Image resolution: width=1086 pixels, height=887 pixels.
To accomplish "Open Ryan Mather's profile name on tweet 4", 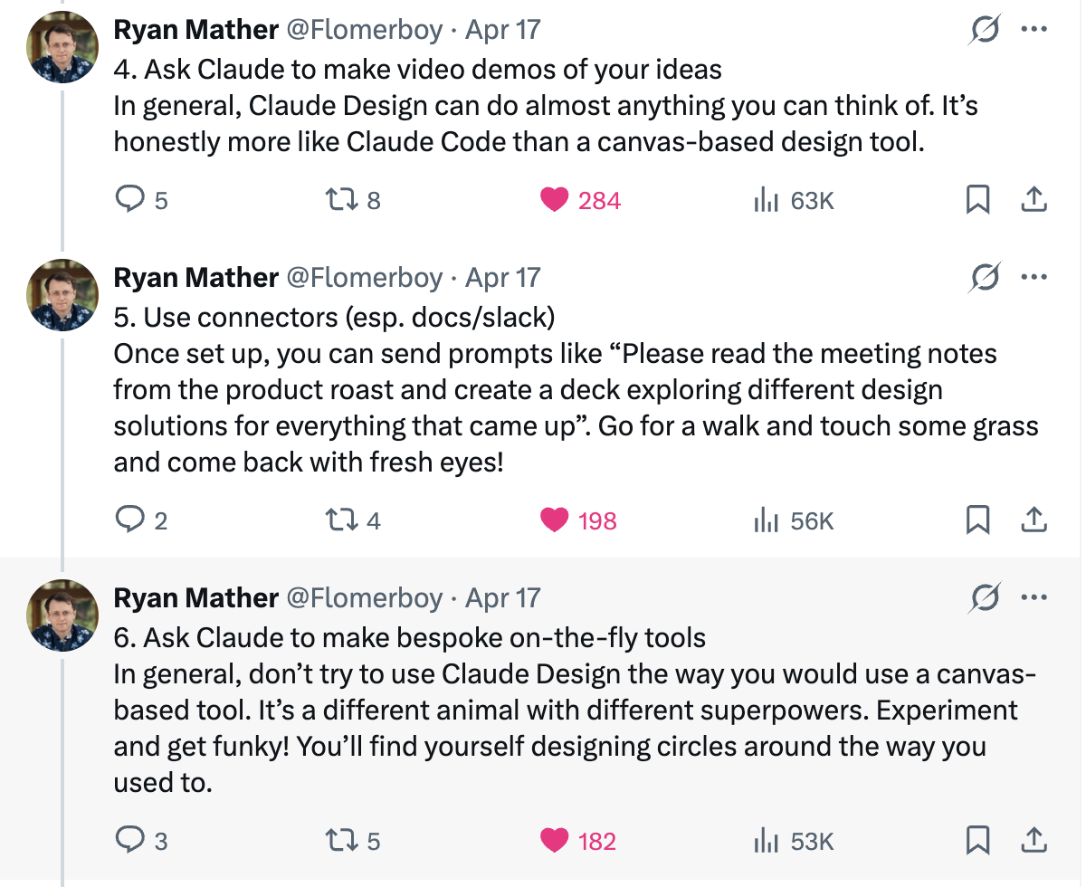I will click(195, 30).
